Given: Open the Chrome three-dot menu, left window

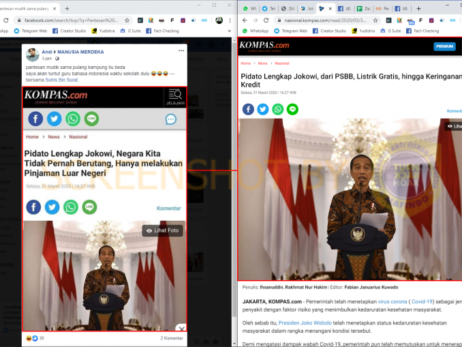Looking at the screenshot, I should pyautogui.click(x=230, y=20).
